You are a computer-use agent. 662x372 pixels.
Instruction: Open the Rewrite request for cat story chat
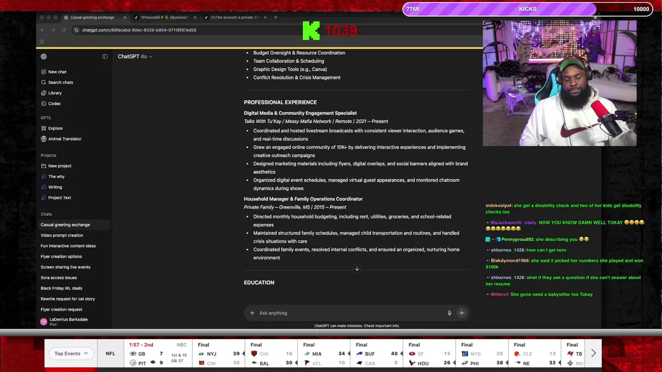point(68,299)
